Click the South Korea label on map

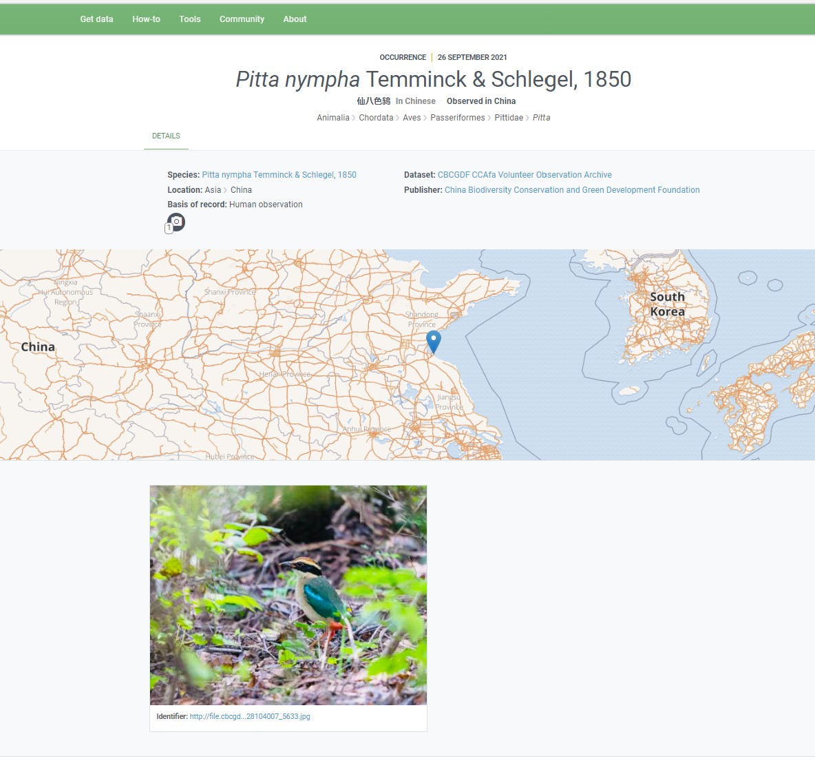(x=667, y=304)
